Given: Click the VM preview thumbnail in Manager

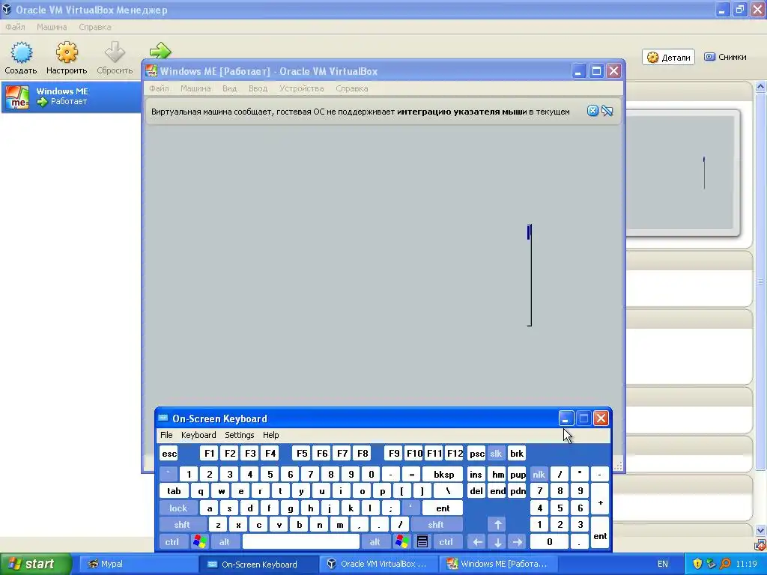Looking at the screenshot, I should (682, 173).
